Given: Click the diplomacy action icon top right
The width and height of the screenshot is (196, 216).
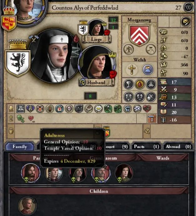Looking at the screenshot, I should (x=186, y=22).
